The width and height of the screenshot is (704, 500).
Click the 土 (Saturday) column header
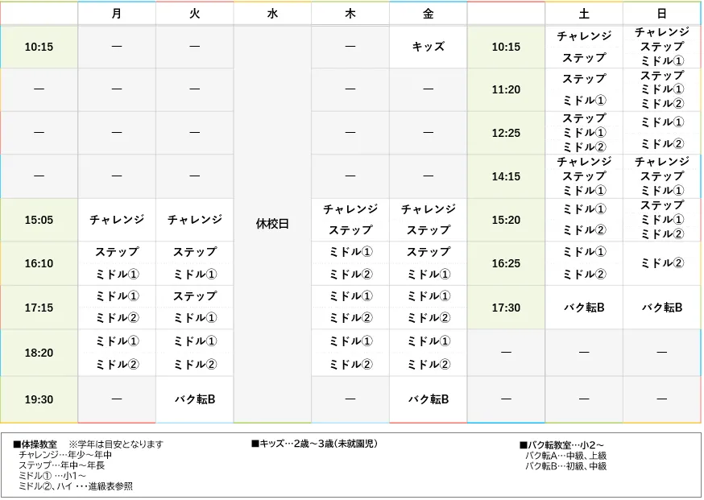584,13
